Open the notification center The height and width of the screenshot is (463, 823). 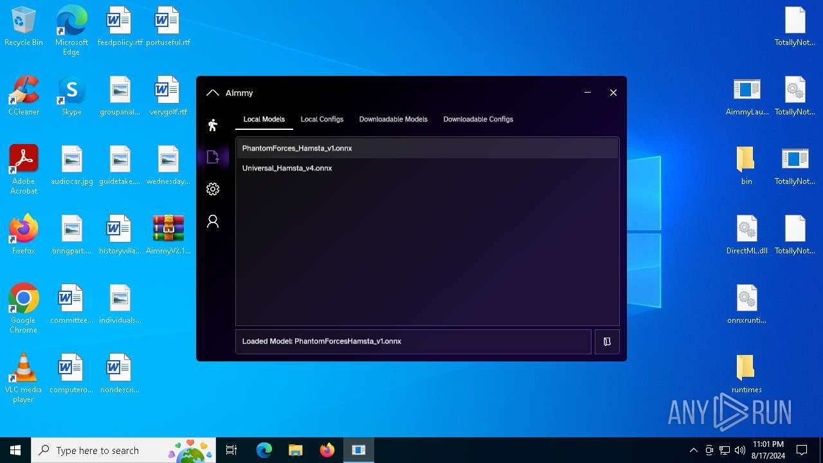coord(802,450)
